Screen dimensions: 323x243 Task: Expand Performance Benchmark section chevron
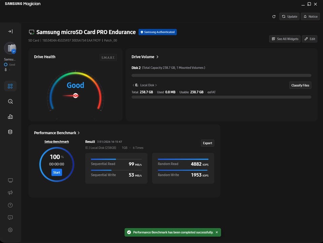click(x=78, y=133)
